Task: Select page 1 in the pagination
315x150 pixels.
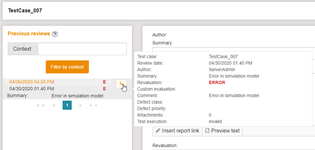Action: 67,105
